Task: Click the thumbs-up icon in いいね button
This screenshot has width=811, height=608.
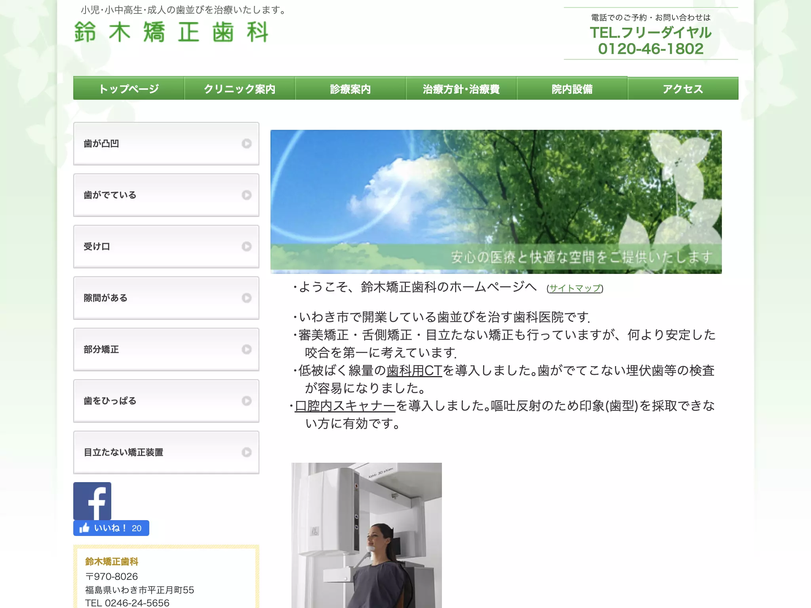Action: click(x=84, y=528)
